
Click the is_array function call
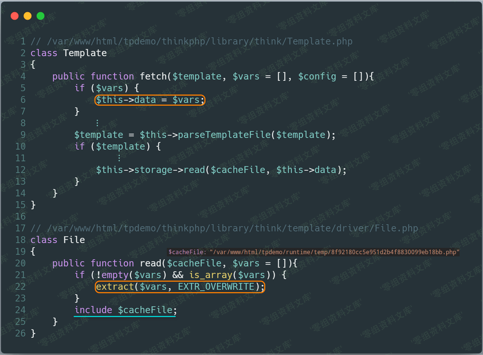(211, 275)
